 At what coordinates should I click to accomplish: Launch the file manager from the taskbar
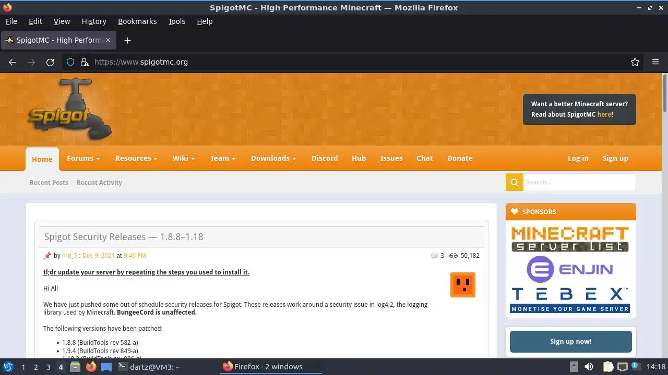[x=75, y=367]
